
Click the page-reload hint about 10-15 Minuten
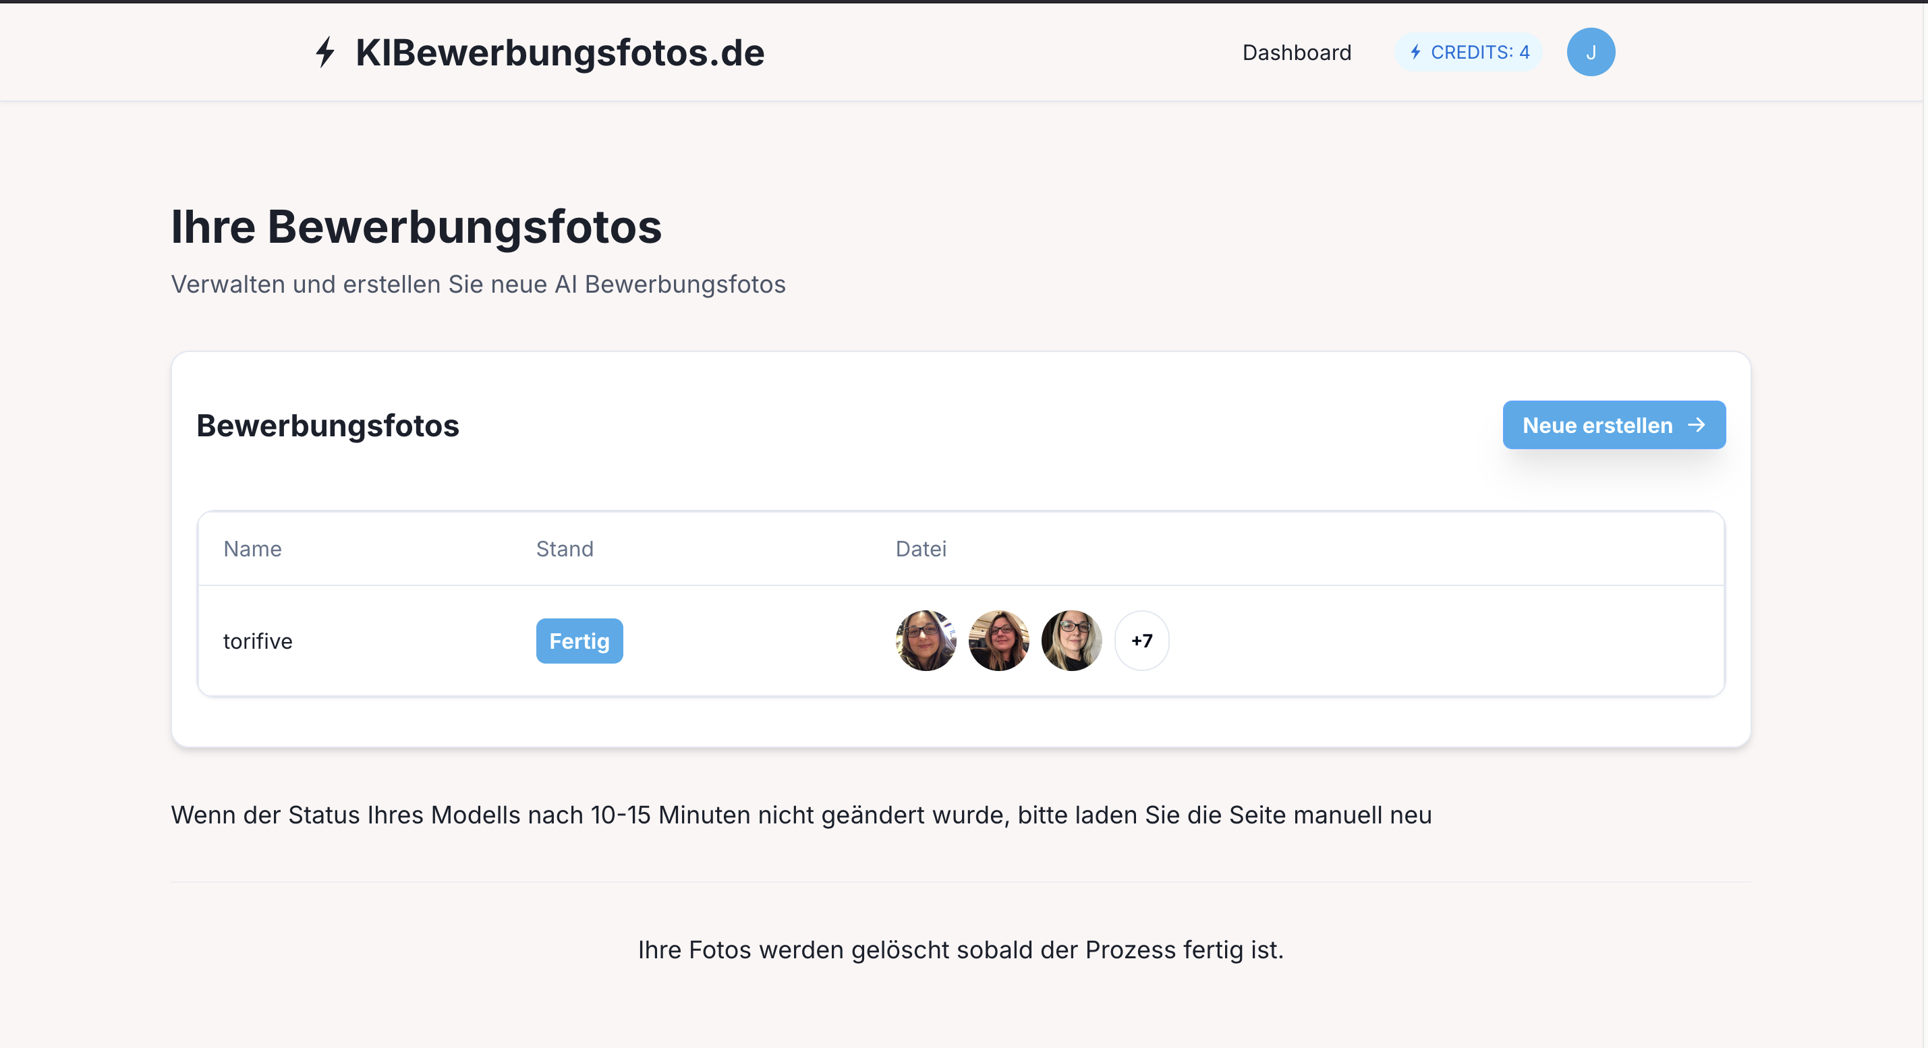pyautogui.click(x=801, y=815)
